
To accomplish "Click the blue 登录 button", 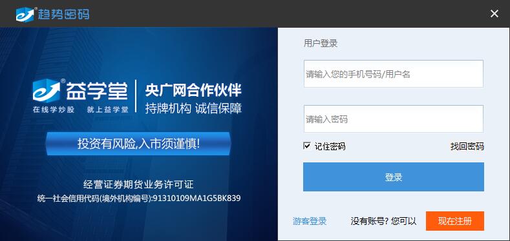I will coord(393,177).
